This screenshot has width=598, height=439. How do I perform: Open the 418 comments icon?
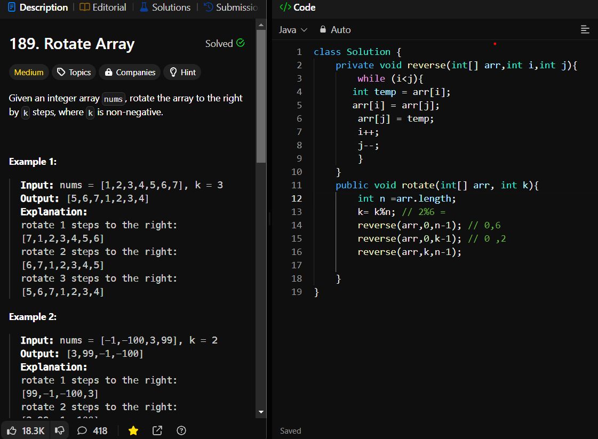pos(82,430)
